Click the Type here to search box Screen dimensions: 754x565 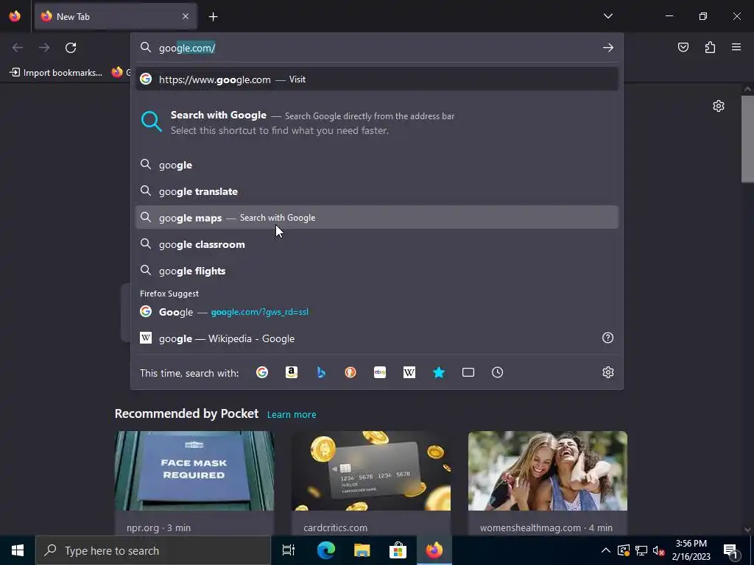pos(153,550)
